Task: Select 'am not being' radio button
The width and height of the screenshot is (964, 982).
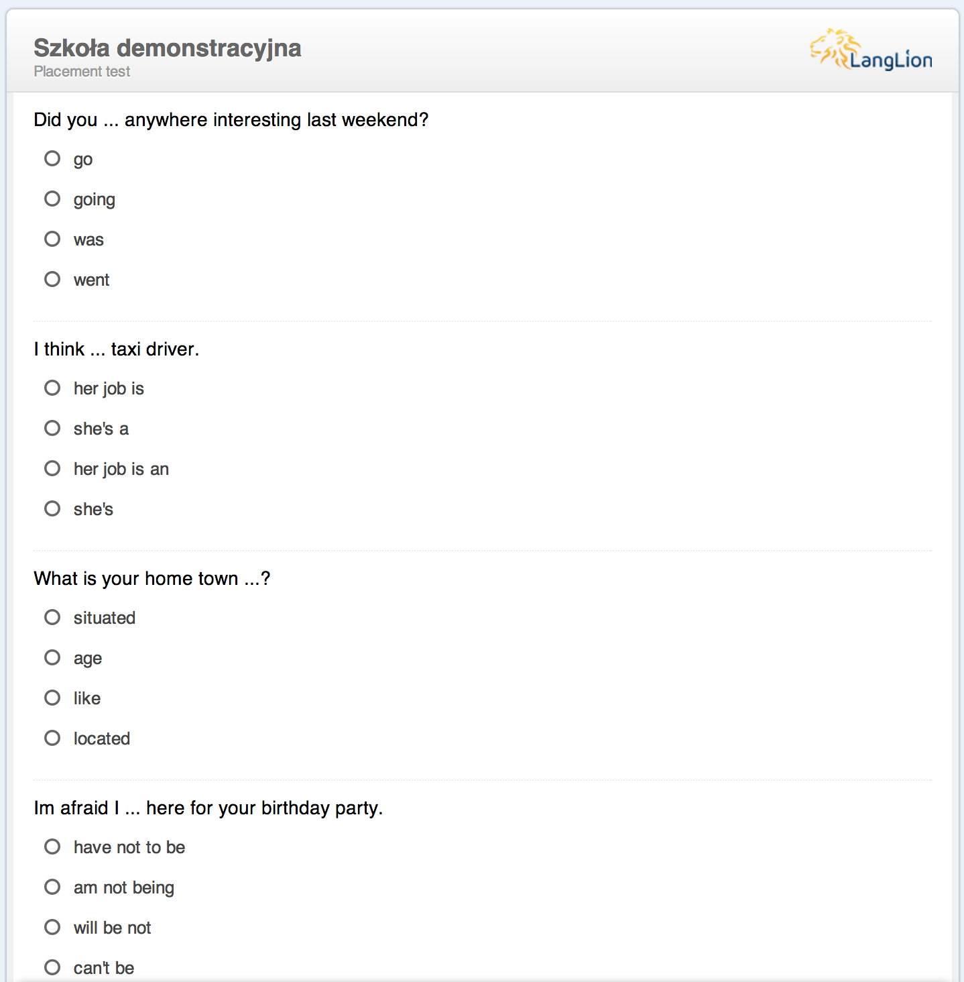Action: 52,887
